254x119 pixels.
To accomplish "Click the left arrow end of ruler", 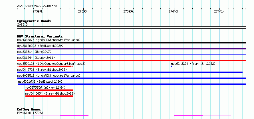I will click(x=18, y=9).
